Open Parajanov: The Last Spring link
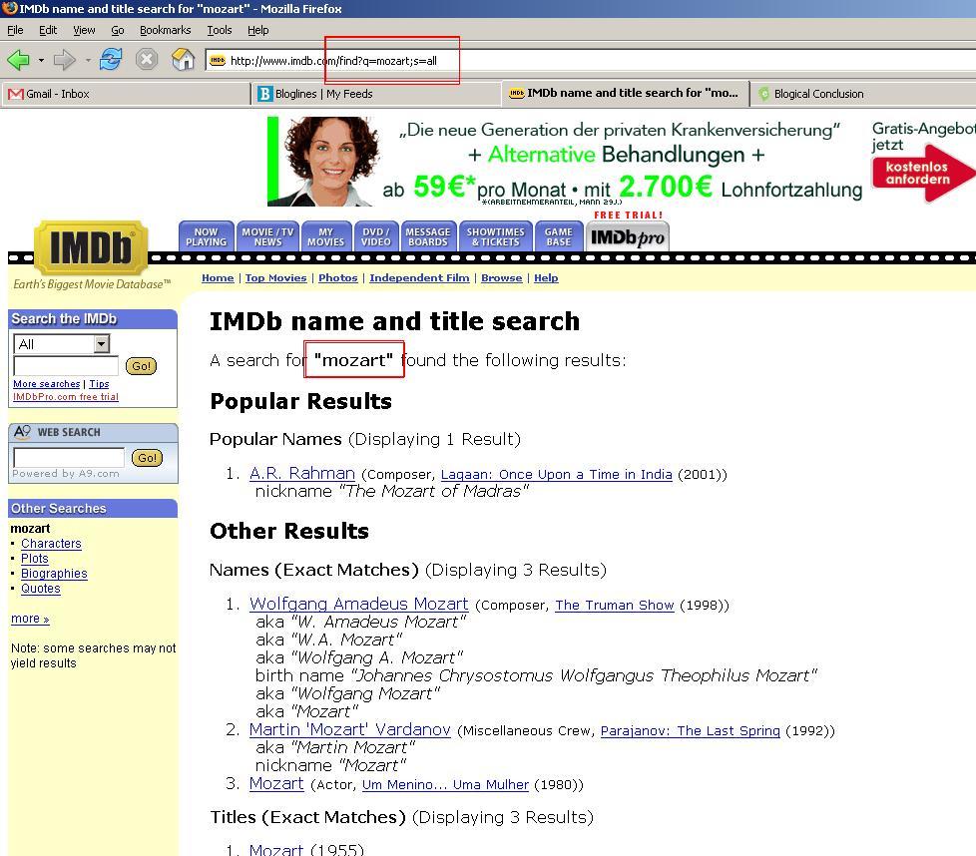976x856 pixels. click(691, 731)
